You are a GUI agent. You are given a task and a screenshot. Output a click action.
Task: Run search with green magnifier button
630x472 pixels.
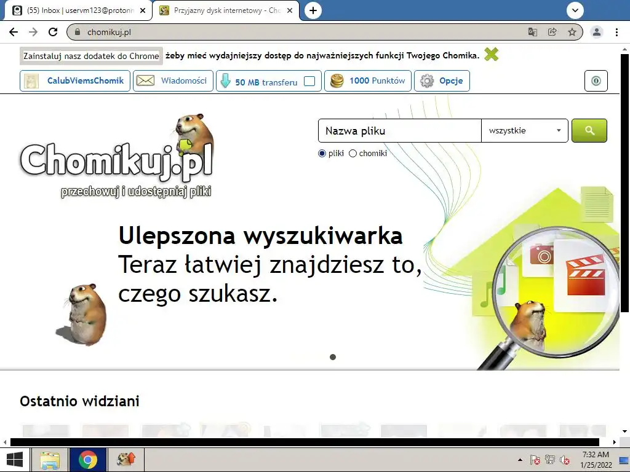(x=589, y=130)
